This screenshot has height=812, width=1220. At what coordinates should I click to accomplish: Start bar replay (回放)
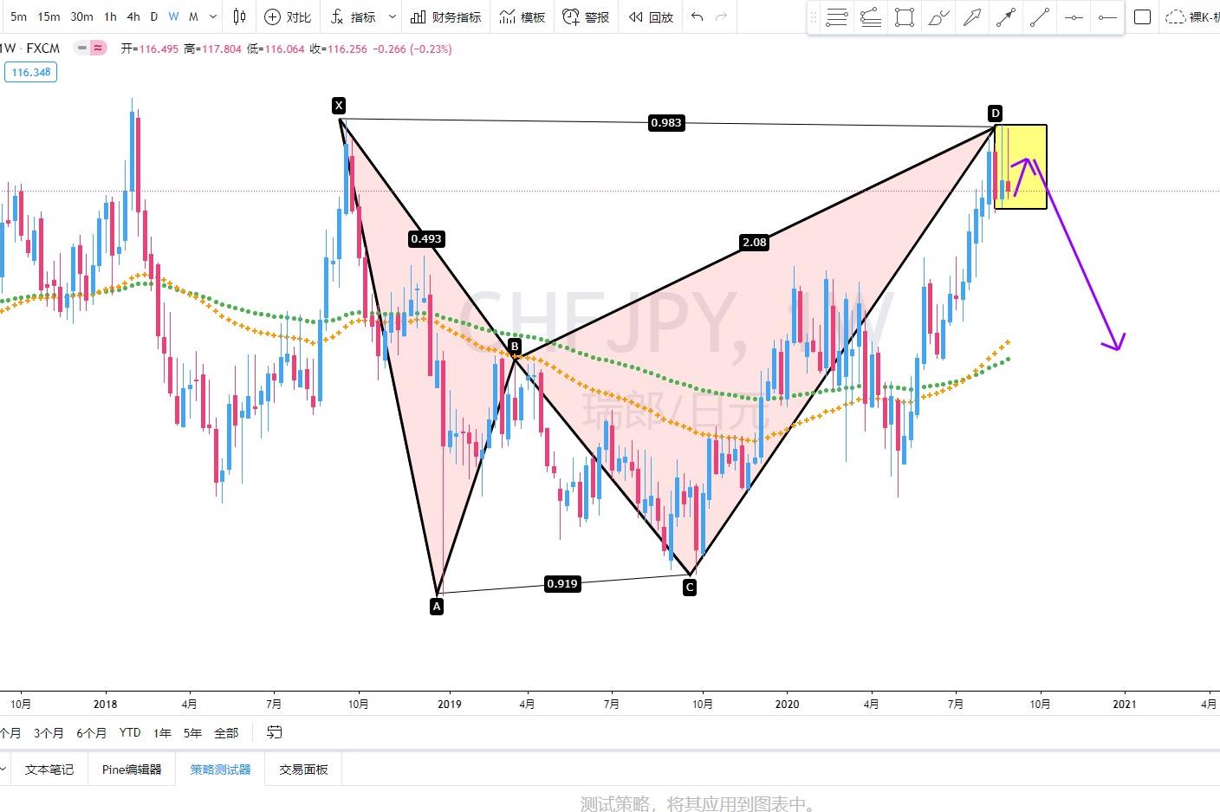tap(651, 16)
